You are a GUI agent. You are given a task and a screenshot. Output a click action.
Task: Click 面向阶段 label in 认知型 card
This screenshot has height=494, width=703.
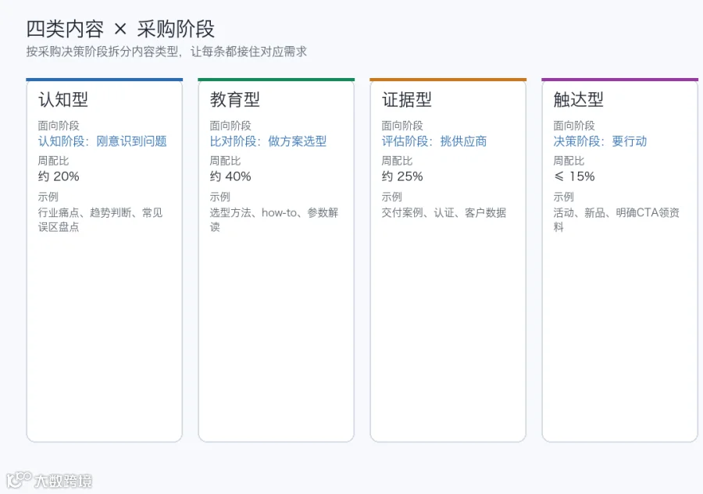click(x=59, y=126)
